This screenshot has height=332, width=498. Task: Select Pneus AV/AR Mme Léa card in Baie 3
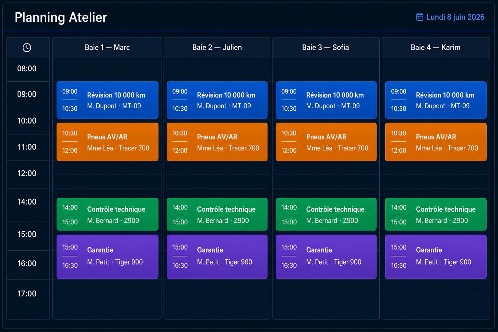pyautogui.click(x=326, y=142)
